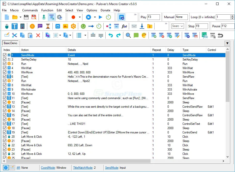This screenshot has width=235, height=172.
Task: Start recording with the red circle
Action: tap(73, 17)
